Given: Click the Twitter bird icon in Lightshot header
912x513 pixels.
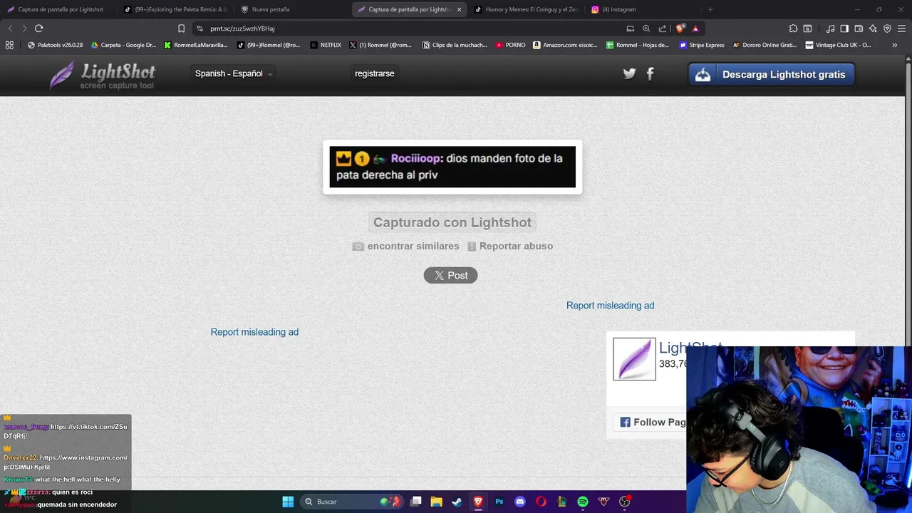Looking at the screenshot, I should click(629, 73).
